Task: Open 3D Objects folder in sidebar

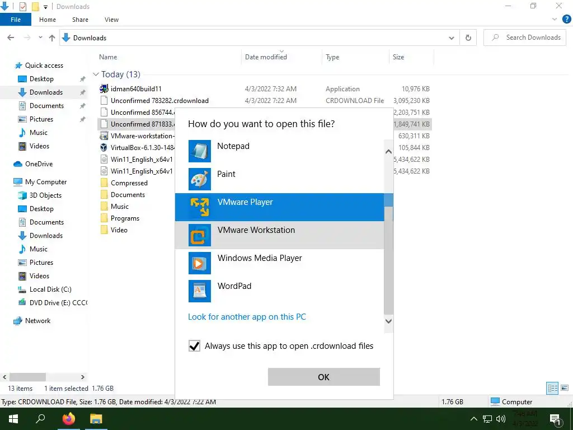Action: (40, 195)
